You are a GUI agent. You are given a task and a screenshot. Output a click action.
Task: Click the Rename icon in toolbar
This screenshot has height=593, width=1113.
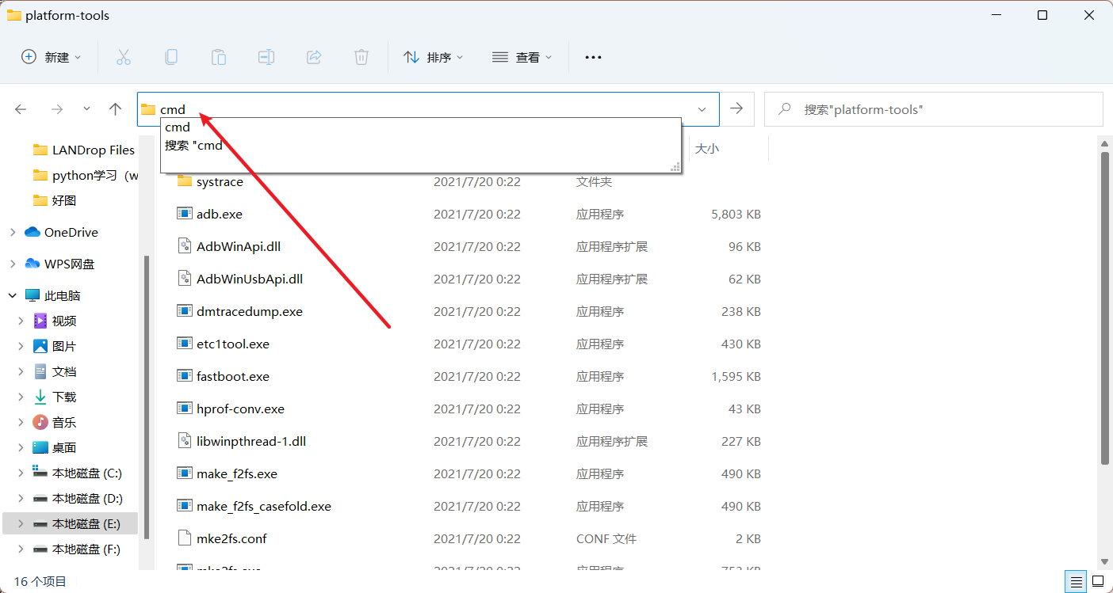pyautogui.click(x=266, y=57)
